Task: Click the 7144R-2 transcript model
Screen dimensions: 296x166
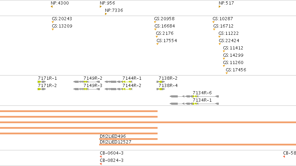Action: (118, 89)
